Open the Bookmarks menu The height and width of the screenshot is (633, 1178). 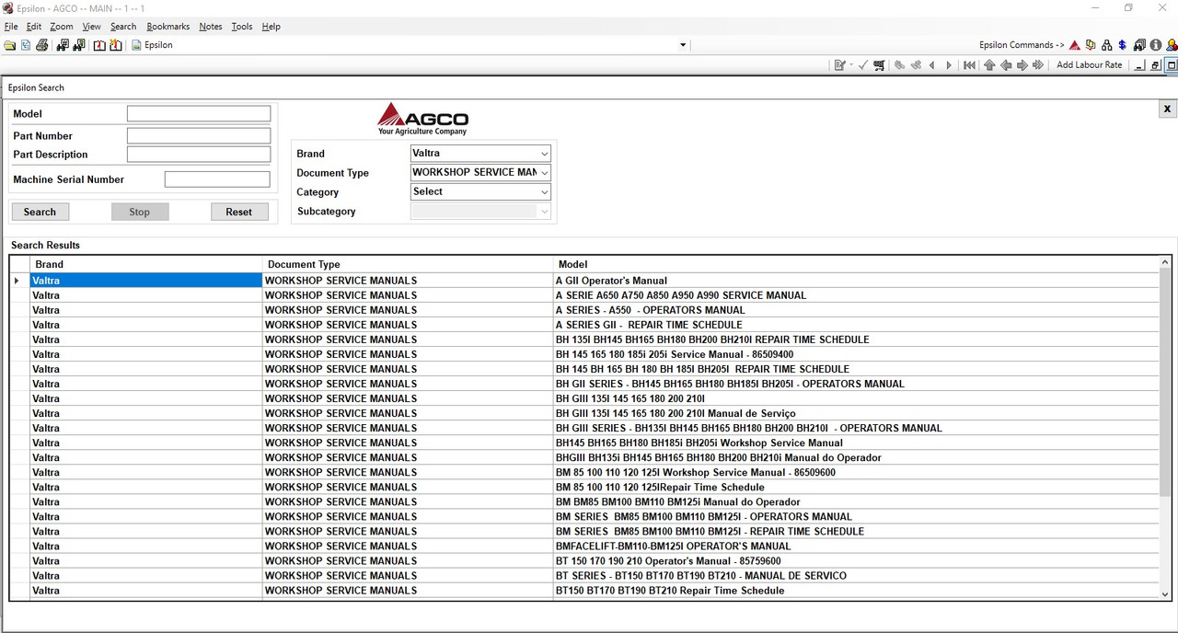pyautogui.click(x=167, y=27)
